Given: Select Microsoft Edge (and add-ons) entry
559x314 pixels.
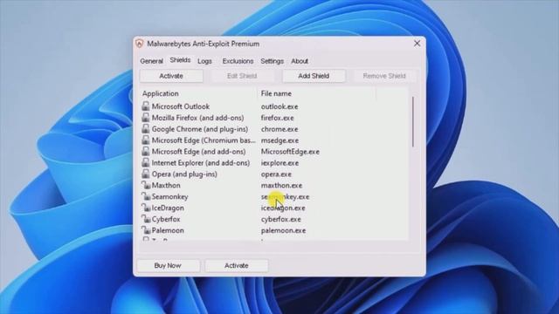Looking at the screenshot, I should (x=199, y=152).
